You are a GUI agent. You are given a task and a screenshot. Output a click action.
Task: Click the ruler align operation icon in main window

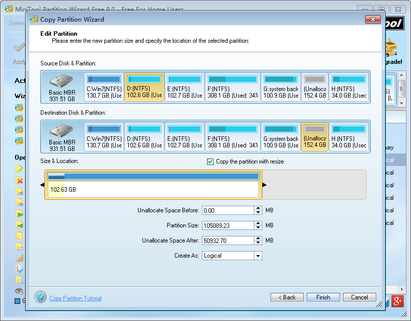click(19, 258)
